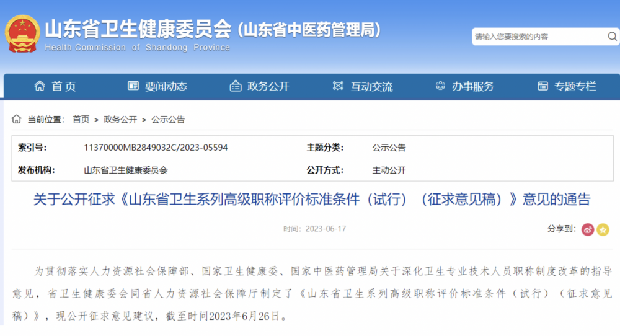
Task: Follow the 政务公开 breadcrumb link
Action: tap(120, 120)
